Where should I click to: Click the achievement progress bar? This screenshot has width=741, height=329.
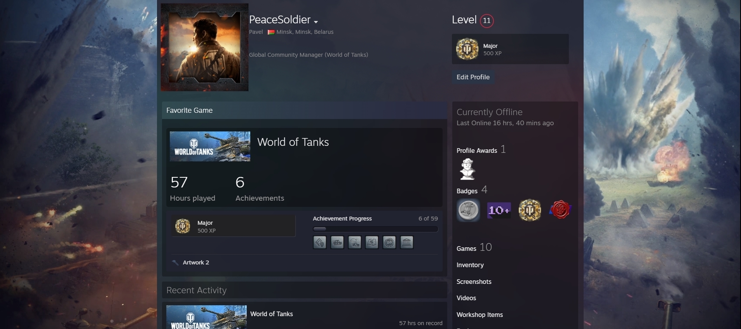point(375,229)
